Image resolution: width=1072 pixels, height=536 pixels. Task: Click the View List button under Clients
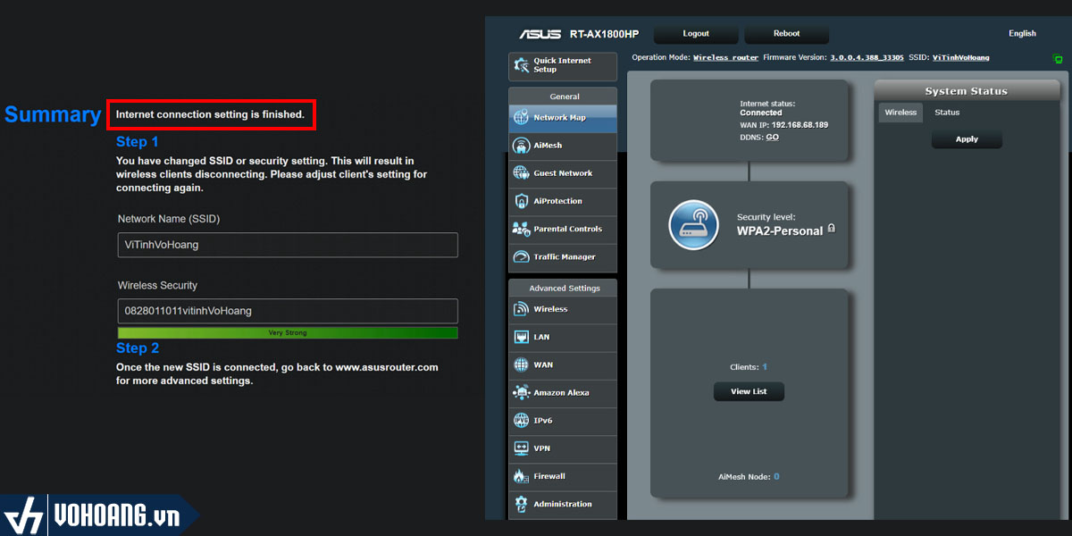(x=749, y=391)
